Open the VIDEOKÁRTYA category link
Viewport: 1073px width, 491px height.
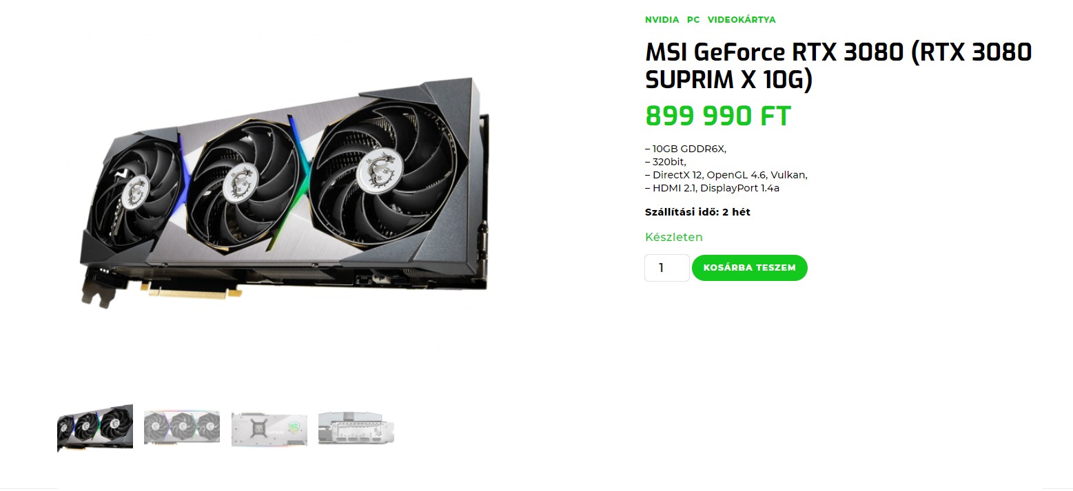[x=742, y=20]
